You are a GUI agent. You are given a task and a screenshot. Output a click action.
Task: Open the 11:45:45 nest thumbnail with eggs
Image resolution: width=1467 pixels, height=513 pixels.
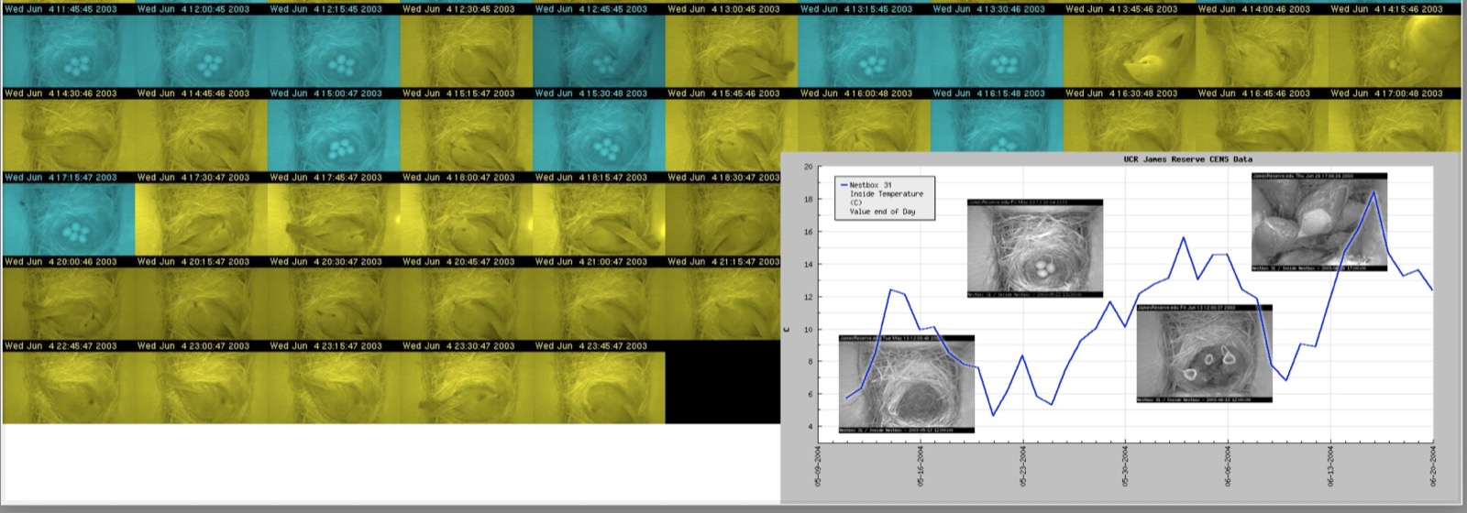tap(68, 51)
